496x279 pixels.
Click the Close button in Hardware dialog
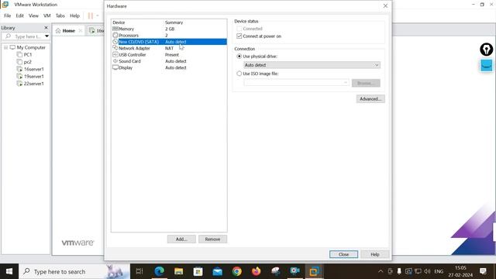(x=343, y=254)
